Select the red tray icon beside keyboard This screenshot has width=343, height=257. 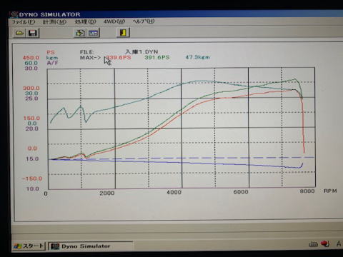pos(325,243)
